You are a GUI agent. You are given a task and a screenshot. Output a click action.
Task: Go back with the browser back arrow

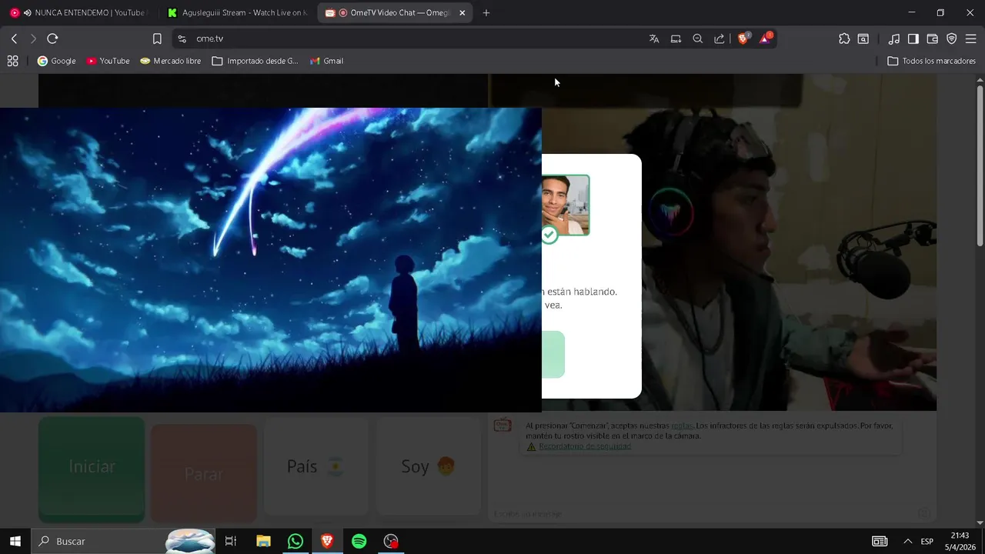[14, 38]
